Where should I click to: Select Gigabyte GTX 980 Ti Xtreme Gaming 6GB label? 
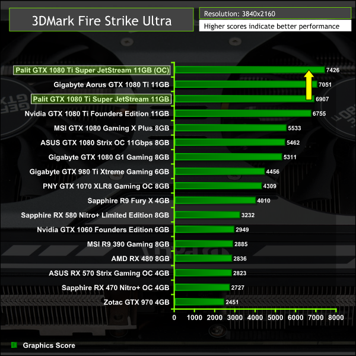pyautogui.click(x=99, y=171)
